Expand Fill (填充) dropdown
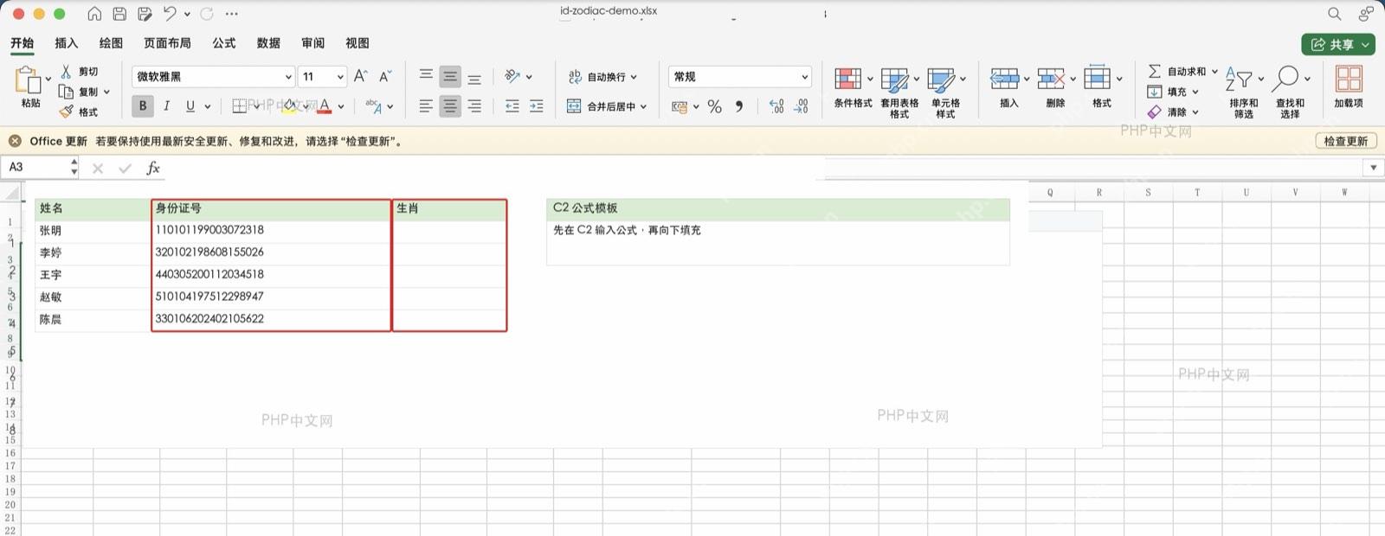 (x=1195, y=92)
